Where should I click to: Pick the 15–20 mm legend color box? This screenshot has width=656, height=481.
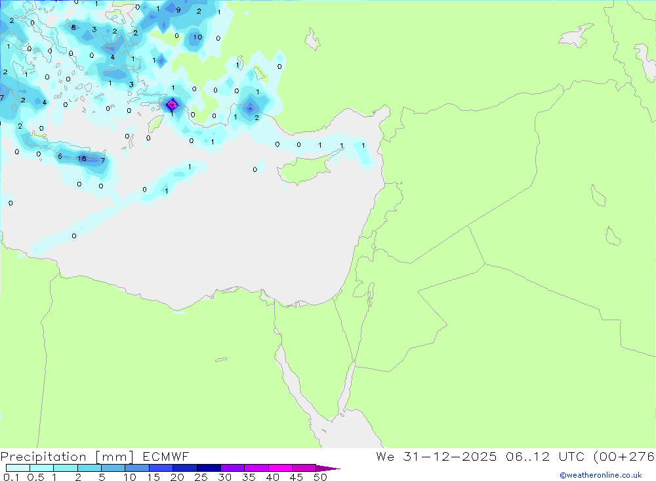click(x=161, y=468)
